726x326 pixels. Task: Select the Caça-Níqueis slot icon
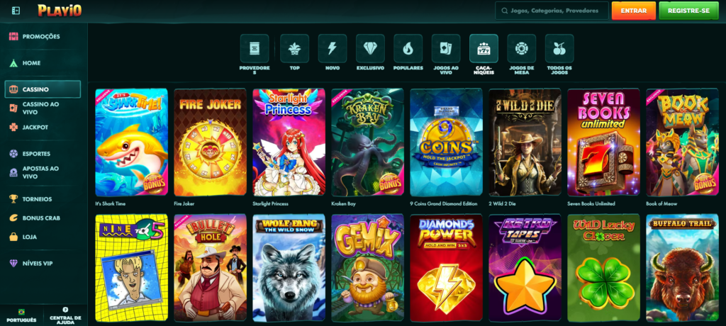coord(484,49)
